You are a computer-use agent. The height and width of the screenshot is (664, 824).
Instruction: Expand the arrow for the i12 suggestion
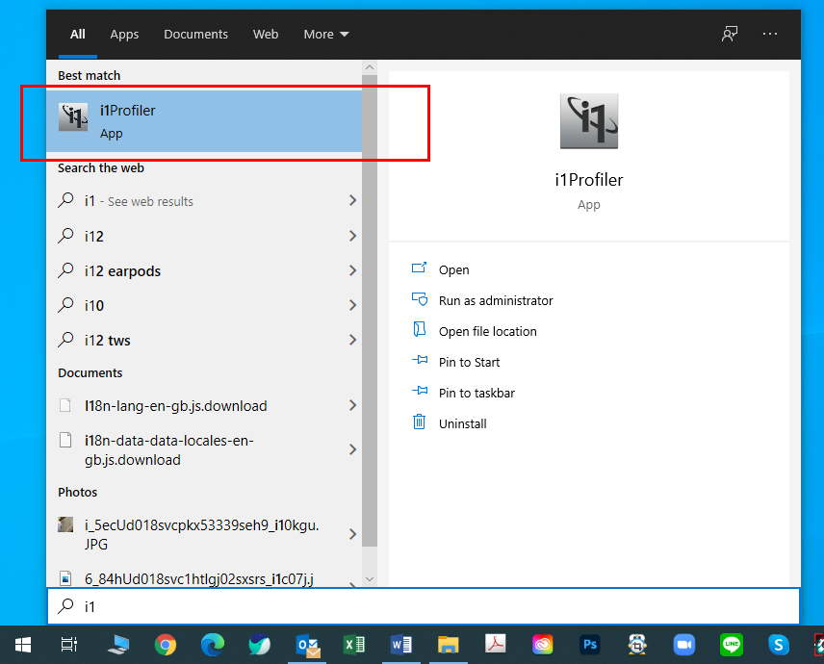tap(352, 236)
